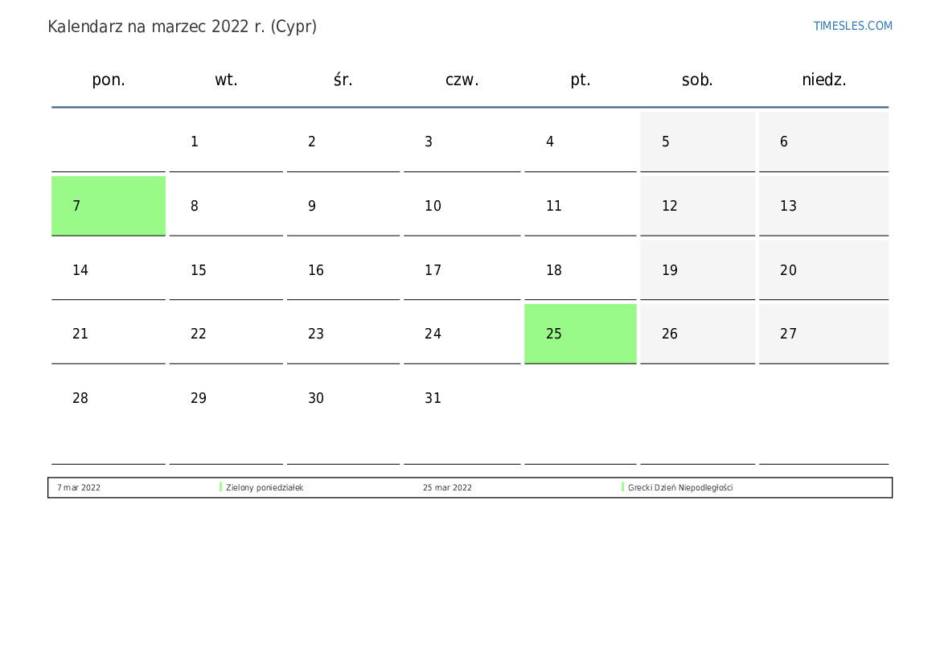Select the highlighted March 25 cell
Viewport: 940px width, 665px height.
(580, 334)
